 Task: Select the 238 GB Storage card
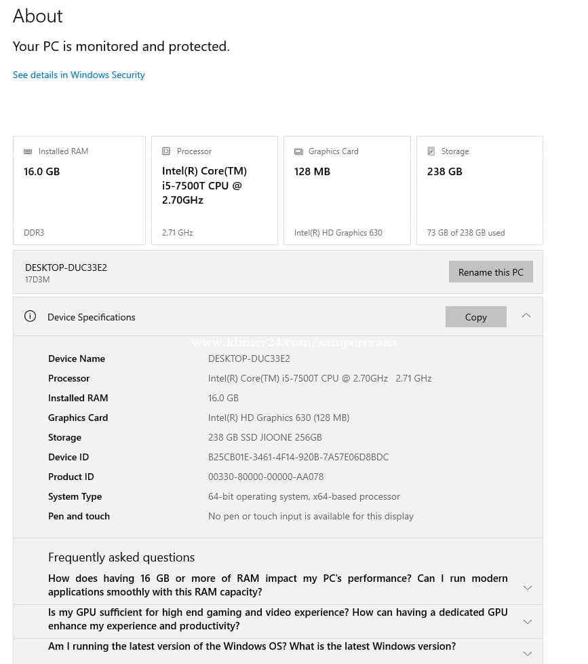click(x=479, y=190)
